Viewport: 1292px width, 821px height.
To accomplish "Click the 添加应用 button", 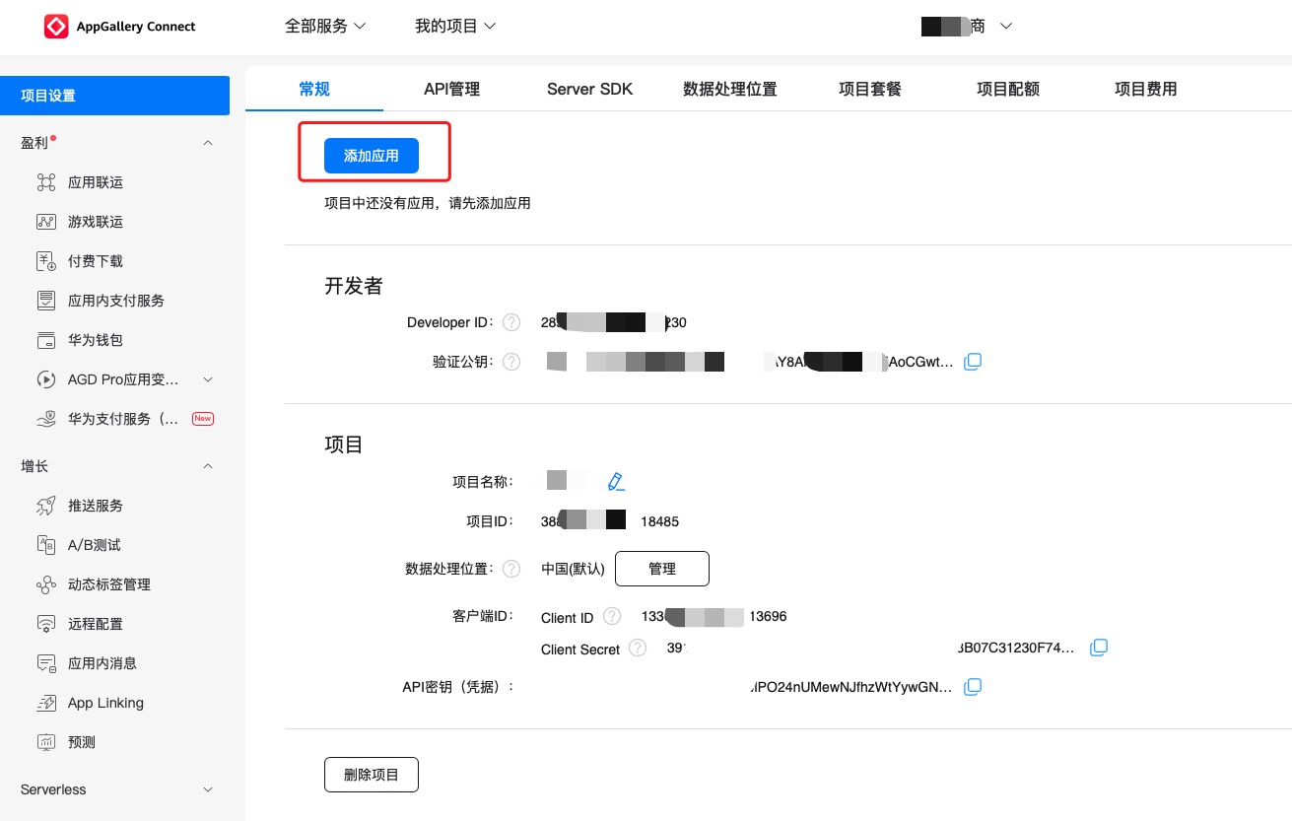I will [372, 156].
